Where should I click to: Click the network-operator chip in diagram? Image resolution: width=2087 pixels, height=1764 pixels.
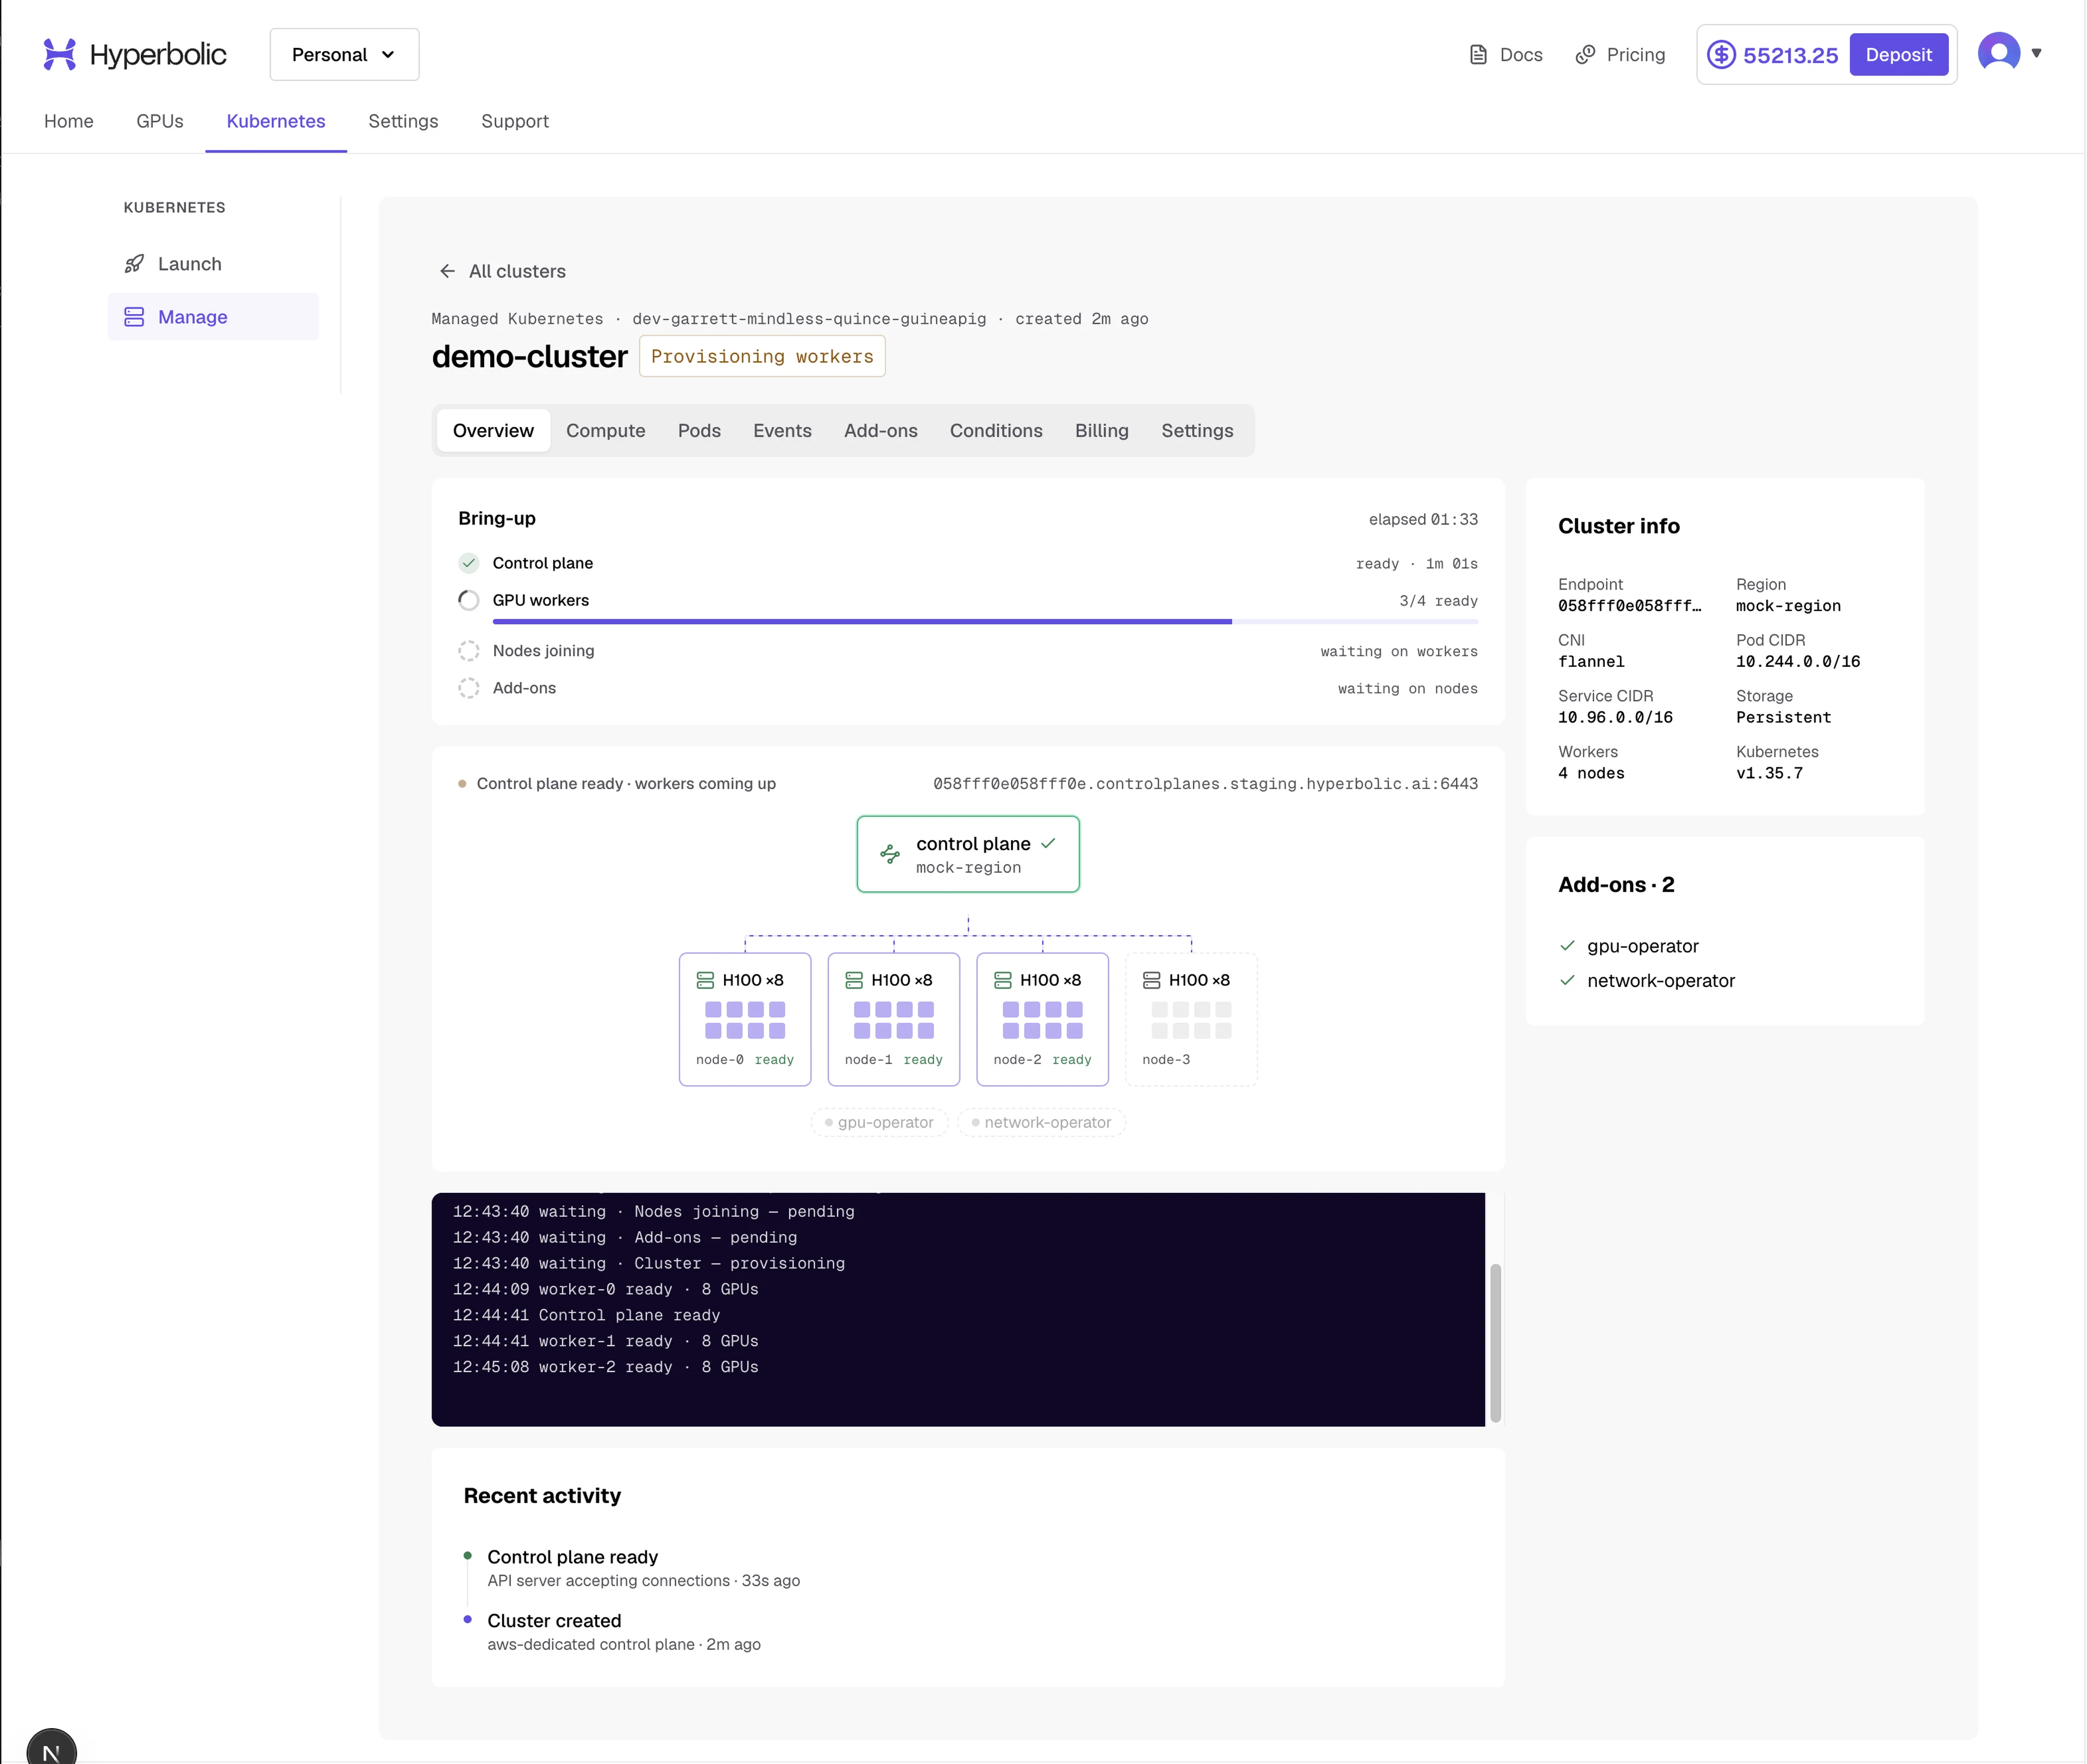tap(1041, 1122)
